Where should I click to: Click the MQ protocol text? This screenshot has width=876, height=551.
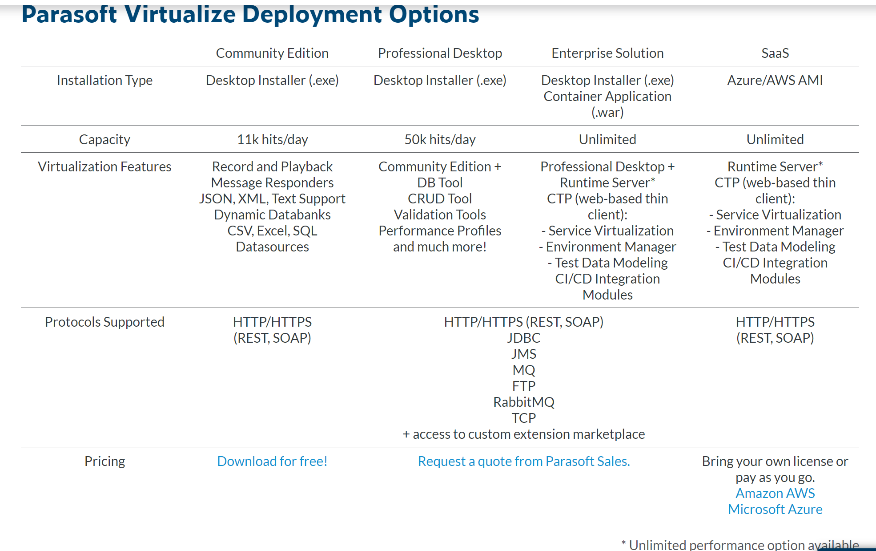[x=524, y=370]
